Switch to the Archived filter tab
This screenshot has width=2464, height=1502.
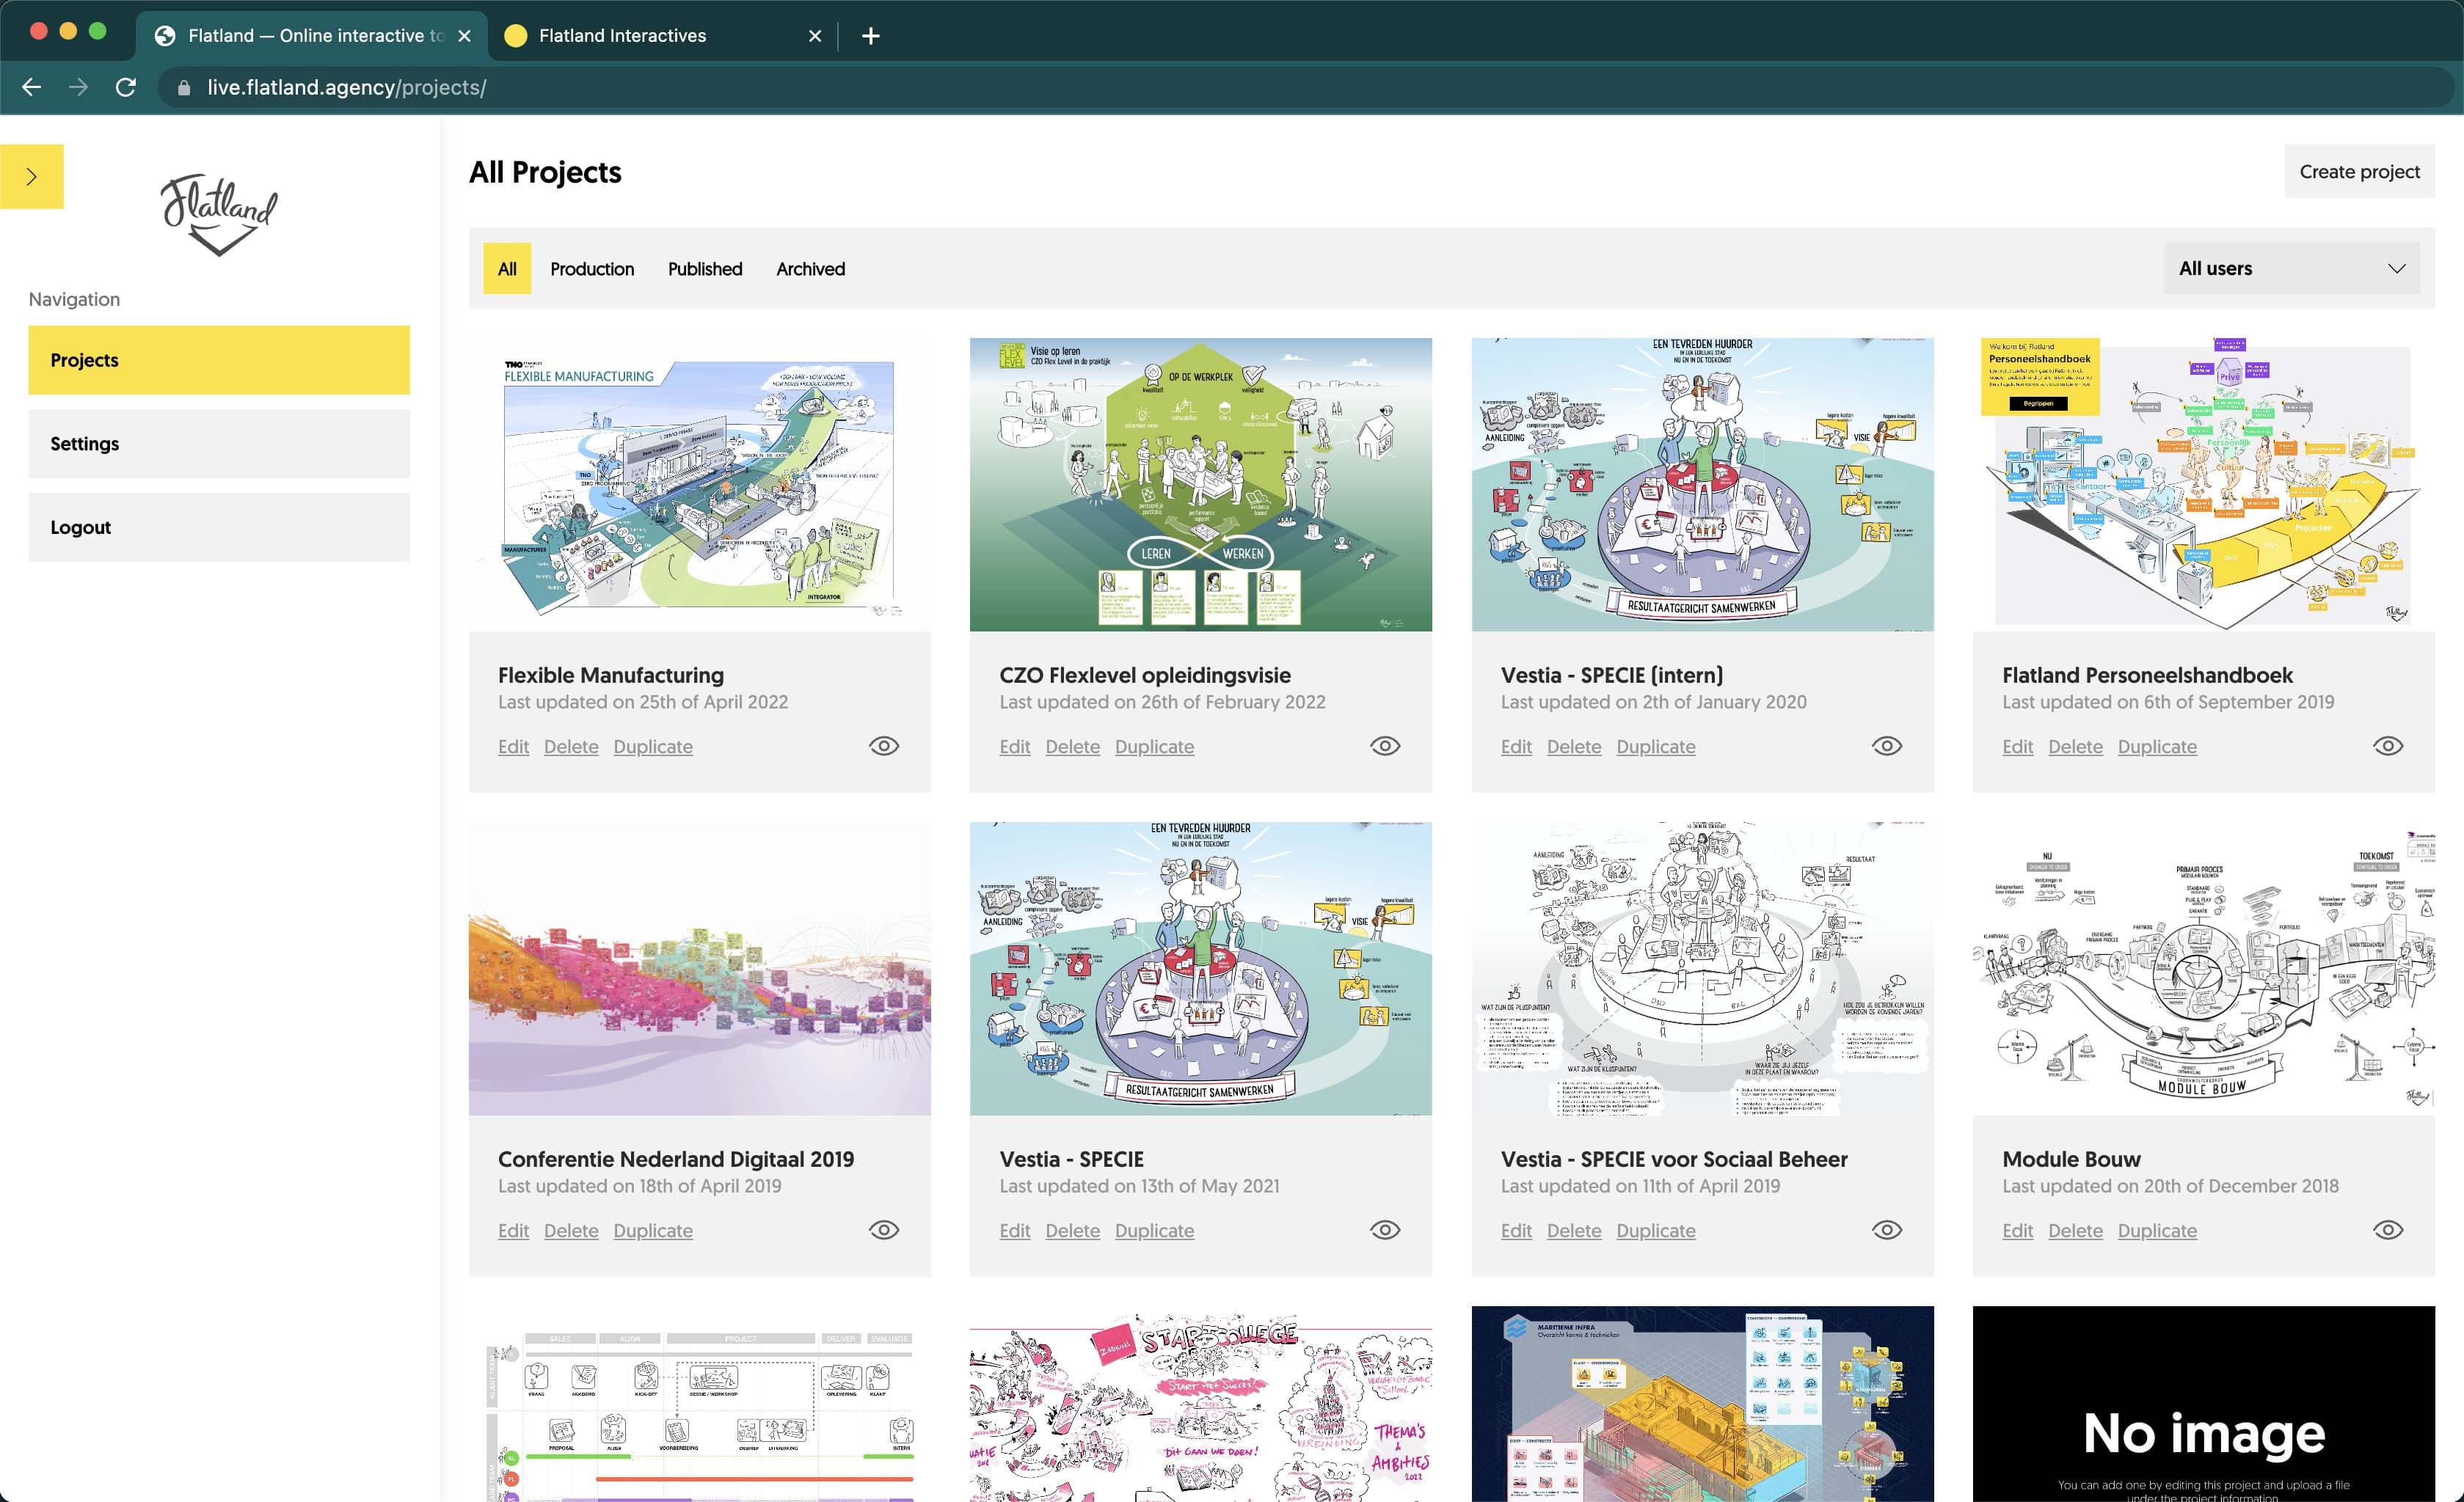pyautogui.click(x=810, y=268)
